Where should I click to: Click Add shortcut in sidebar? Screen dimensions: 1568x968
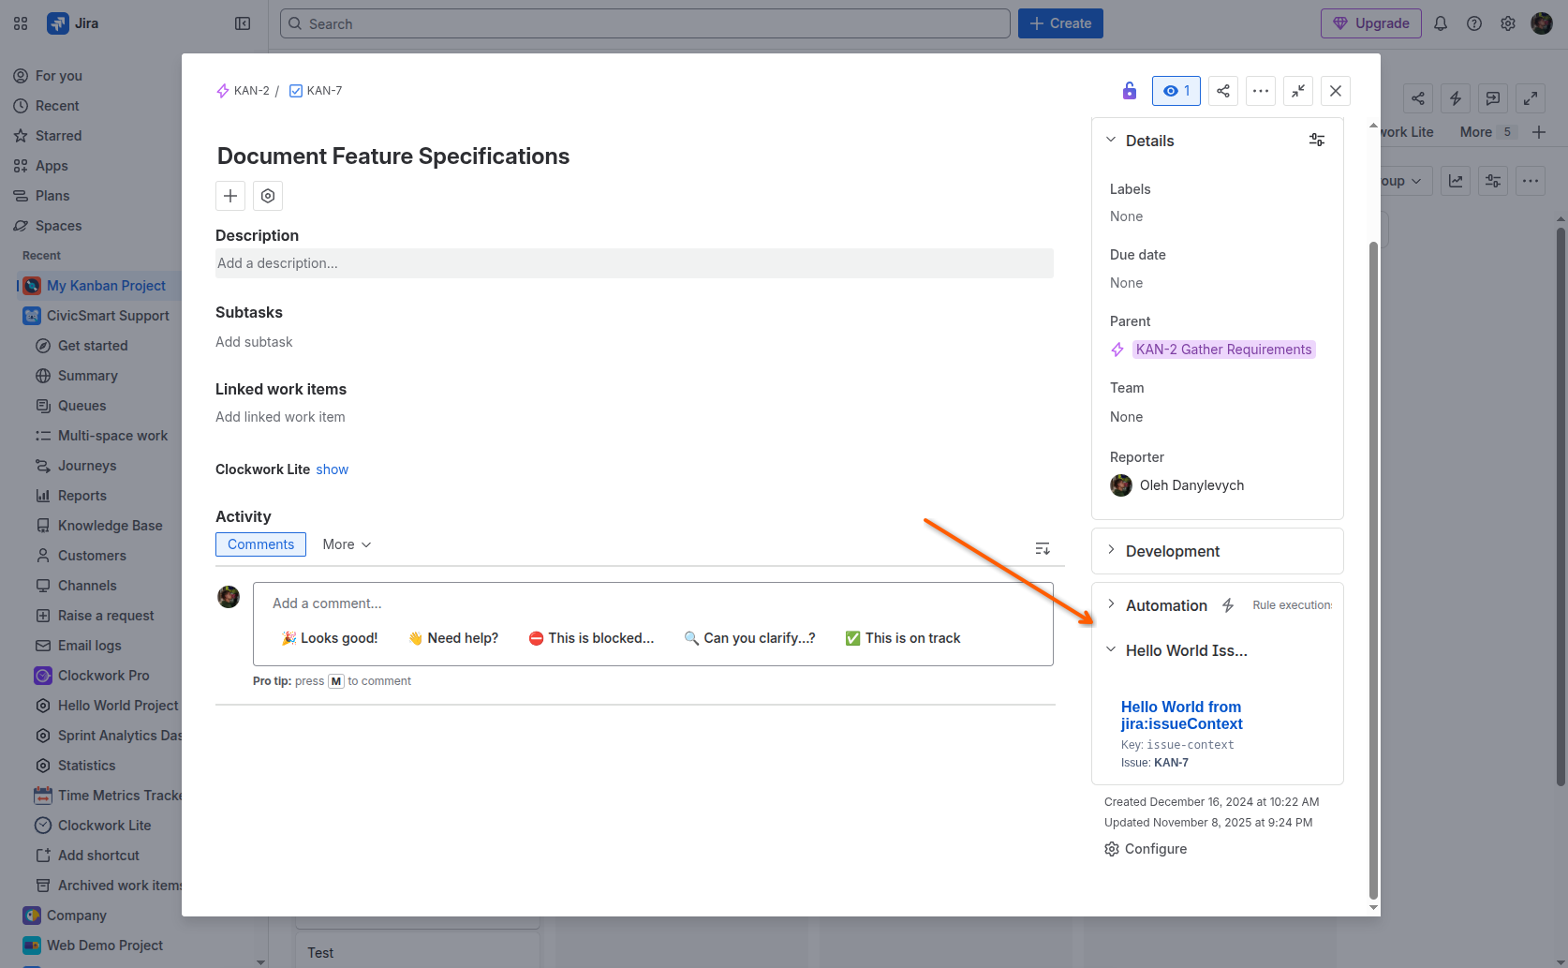98,856
